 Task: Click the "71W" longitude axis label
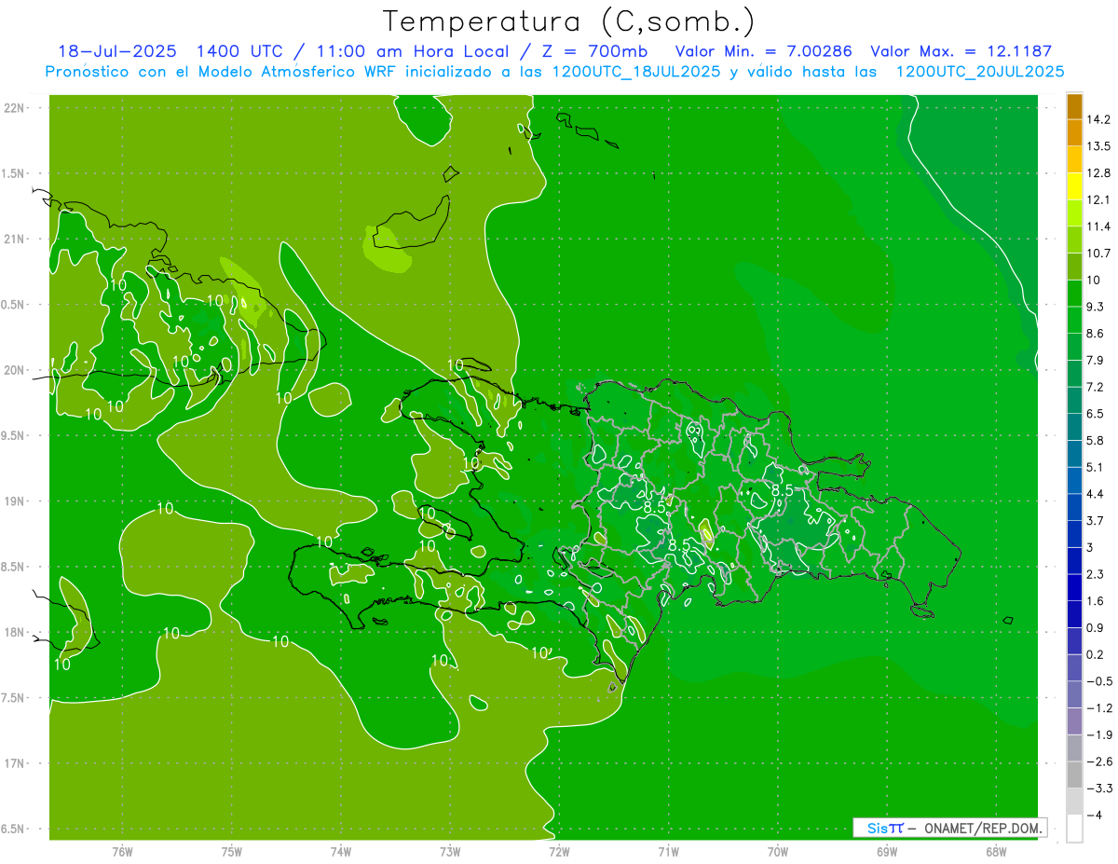pos(668,851)
